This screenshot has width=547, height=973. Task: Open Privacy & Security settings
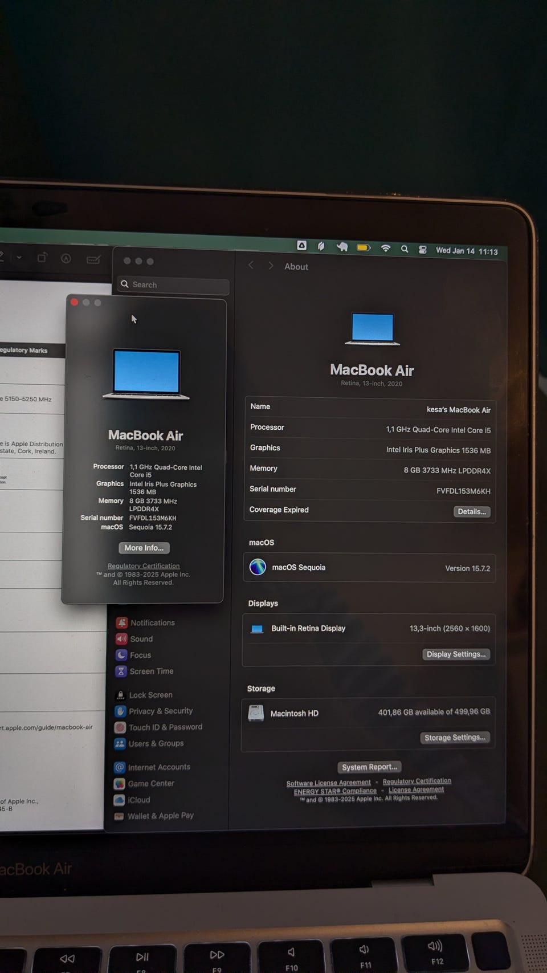point(153,711)
